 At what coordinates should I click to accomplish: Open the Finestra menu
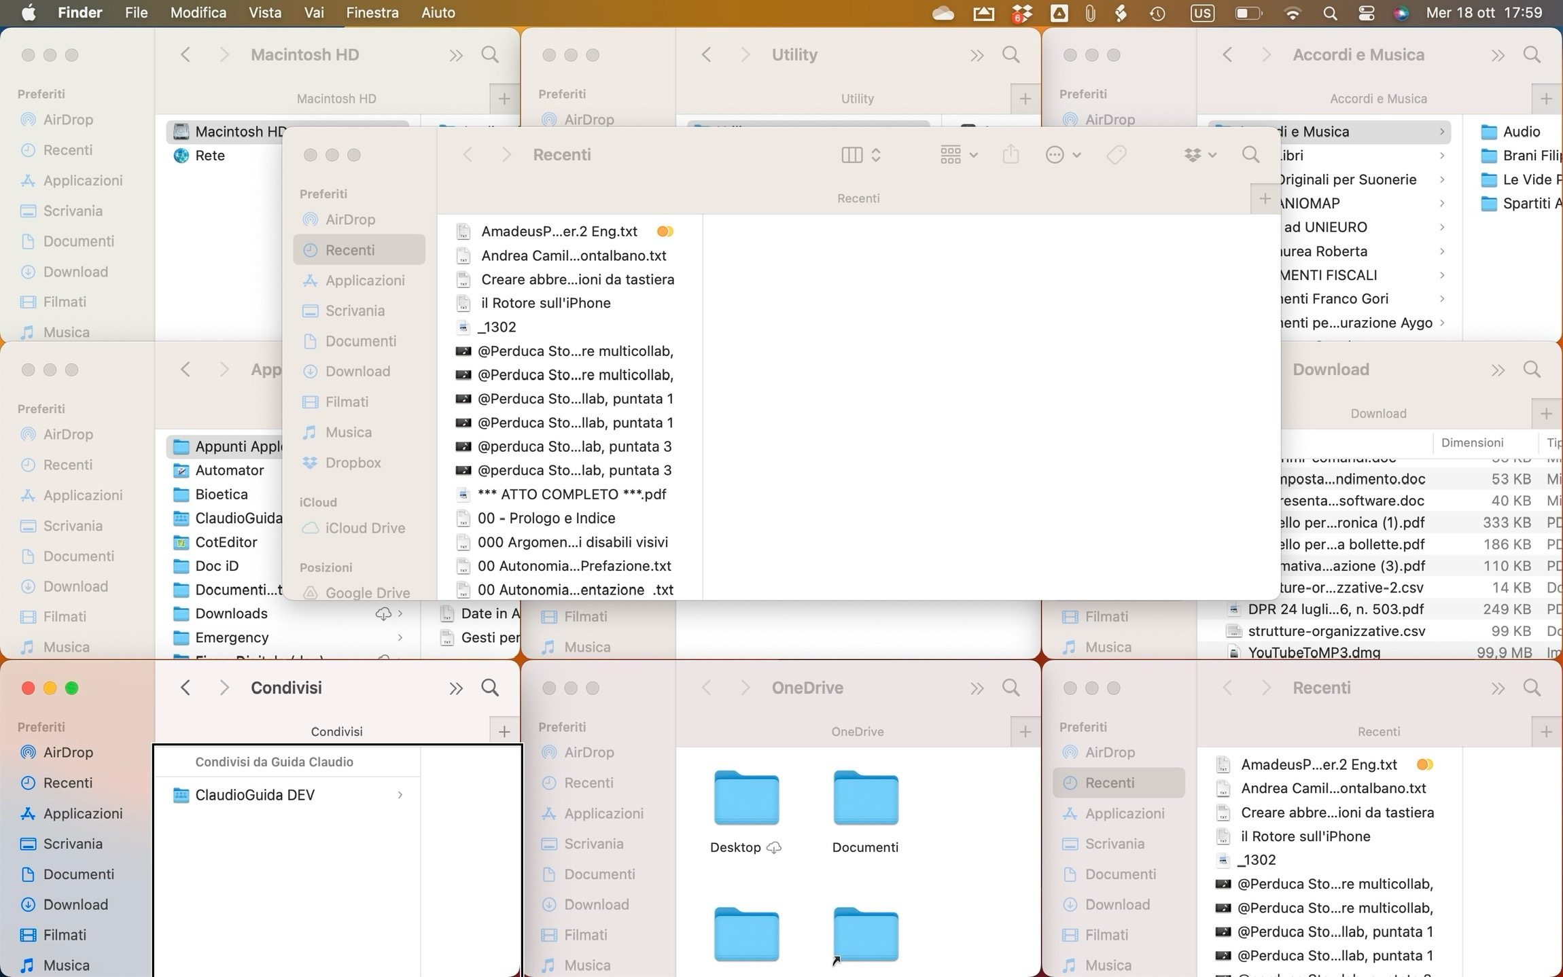pos(372,13)
